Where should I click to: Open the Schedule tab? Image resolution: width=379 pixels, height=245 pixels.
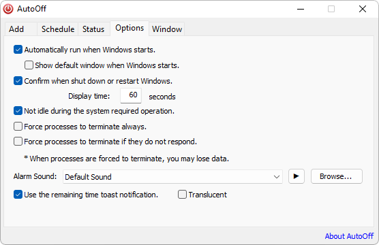pos(58,29)
